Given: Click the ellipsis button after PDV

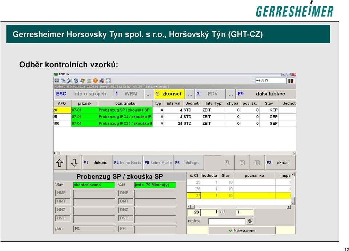Looking at the screenshot, I should 230,94.
